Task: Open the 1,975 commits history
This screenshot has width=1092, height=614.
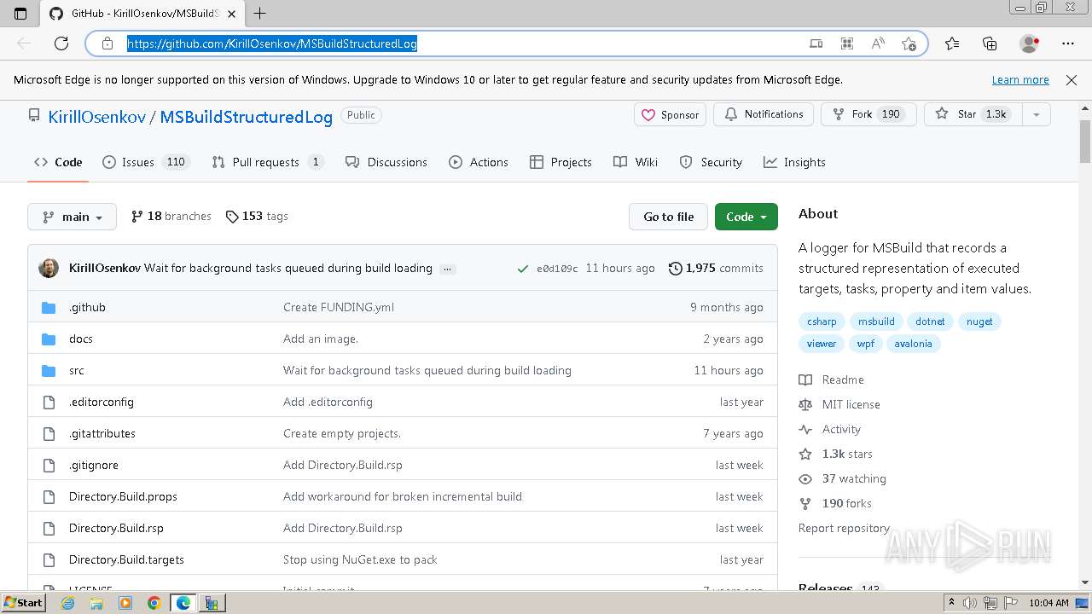Action: point(716,268)
